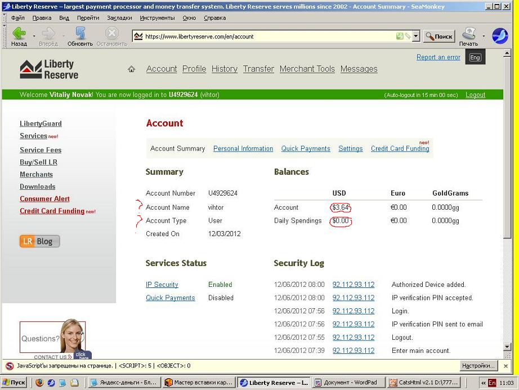The width and height of the screenshot is (519, 390).
Task: Click the Поиск search button
Action: [x=439, y=36]
